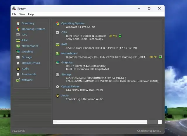Click the drive icon beside the Storage heading
This screenshot has height=136, width=187.
pos(58,74)
